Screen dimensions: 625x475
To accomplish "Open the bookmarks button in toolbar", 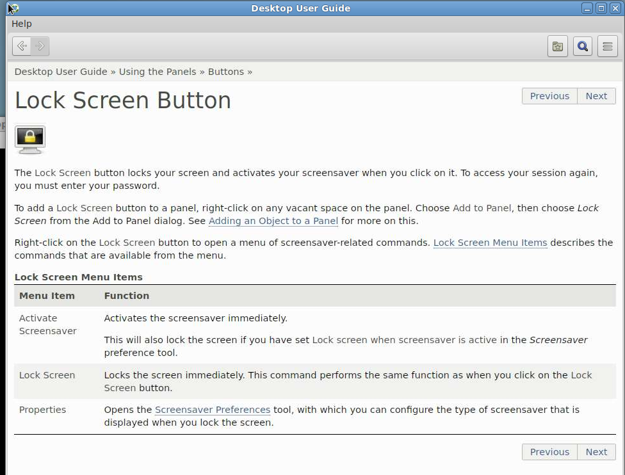I will pyautogui.click(x=558, y=46).
